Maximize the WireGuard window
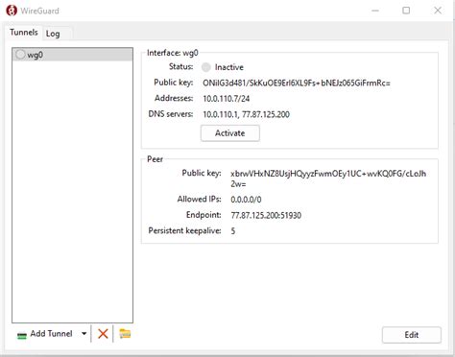Screen dimensions: 455x357 click(x=406, y=11)
